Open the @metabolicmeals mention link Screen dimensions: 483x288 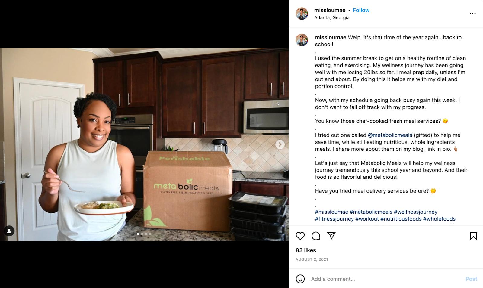pos(390,135)
